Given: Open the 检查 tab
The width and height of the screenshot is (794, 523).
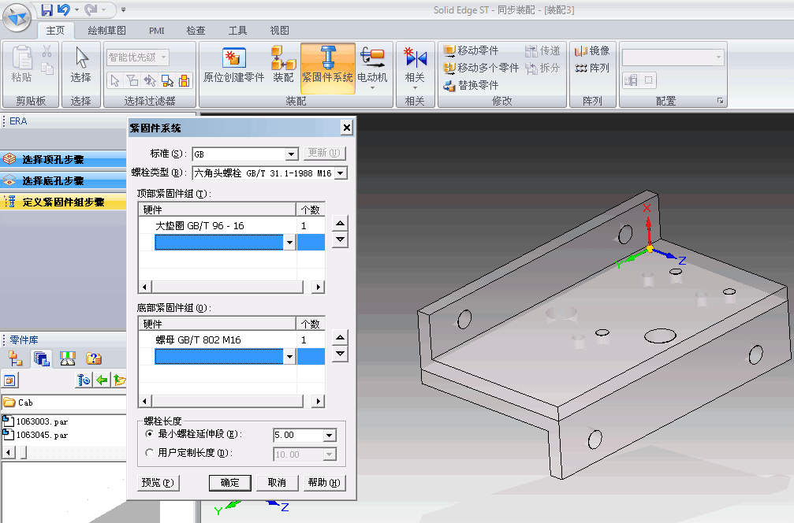Looking at the screenshot, I should [x=196, y=31].
